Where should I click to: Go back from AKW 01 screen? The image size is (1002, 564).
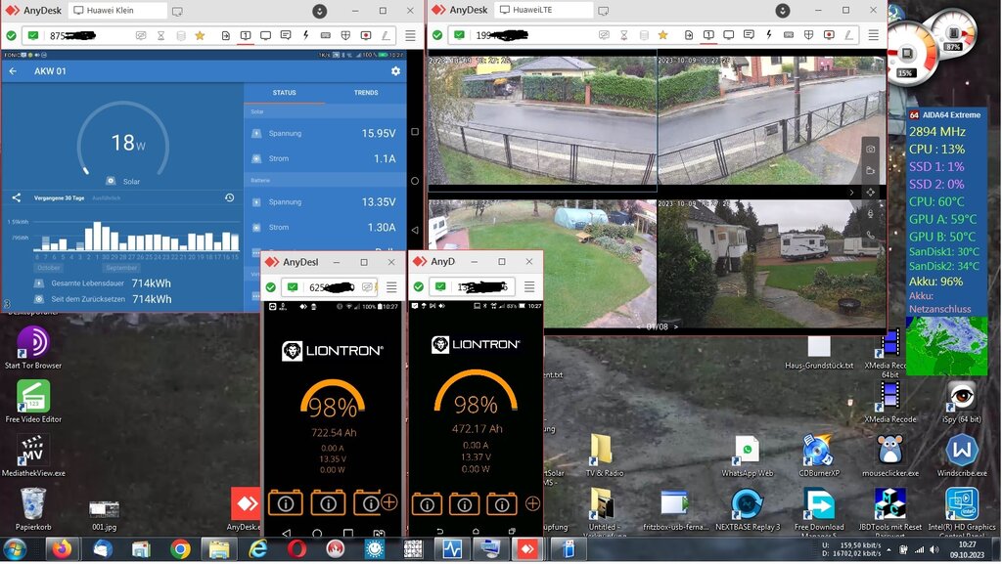[13, 71]
